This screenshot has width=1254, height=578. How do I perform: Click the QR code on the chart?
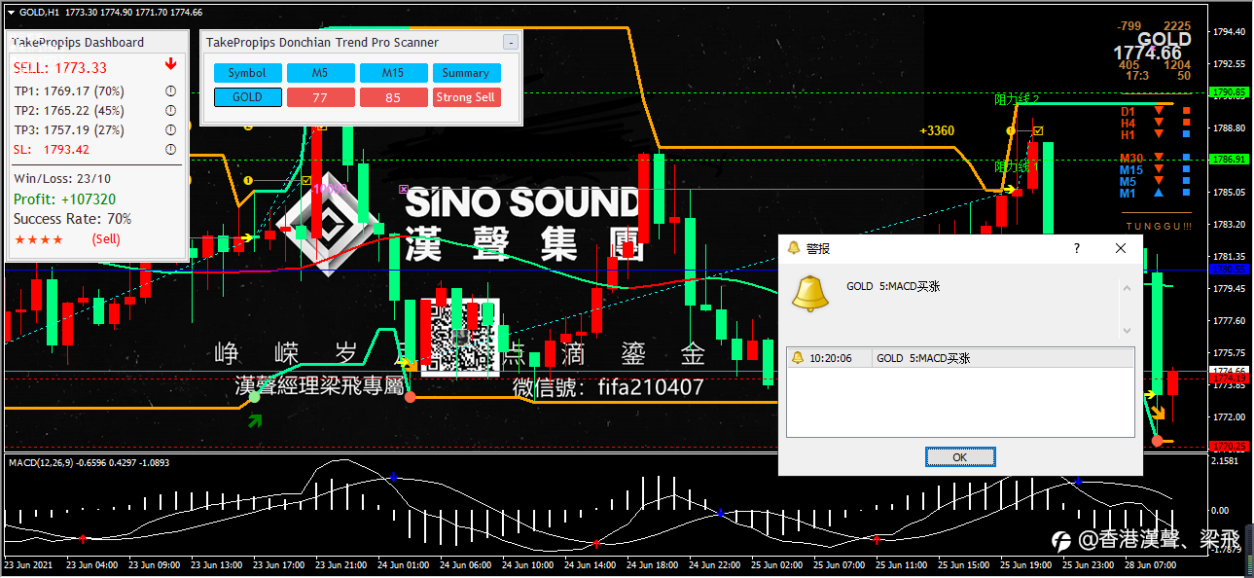459,336
